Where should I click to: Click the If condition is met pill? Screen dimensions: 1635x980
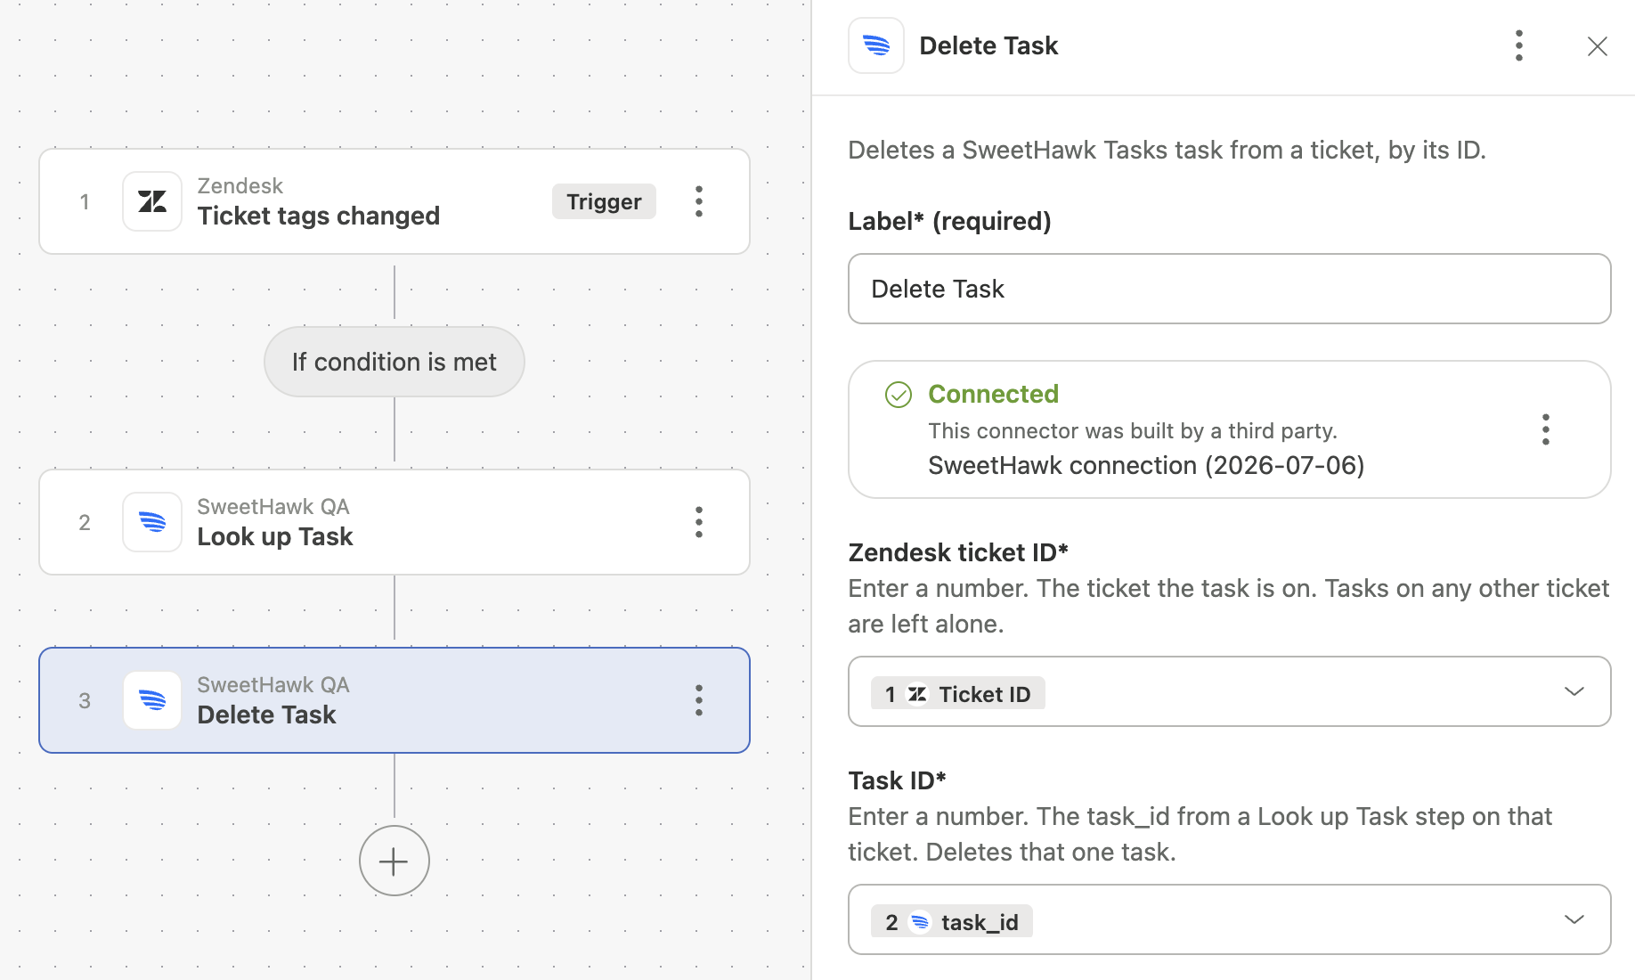(395, 362)
